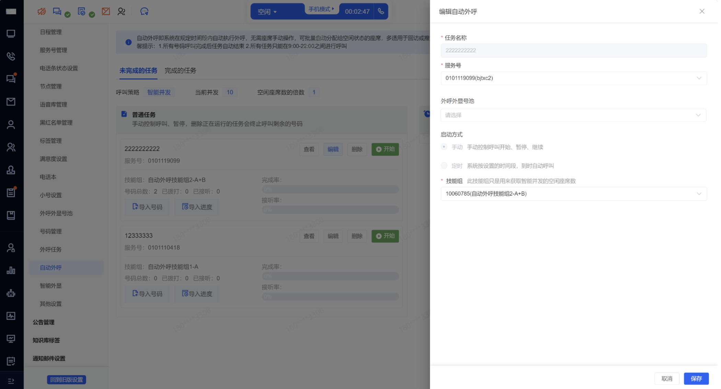This screenshot has width=721, height=389.
Task: Open 自动外呼 menu item
Action: click(x=66, y=267)
